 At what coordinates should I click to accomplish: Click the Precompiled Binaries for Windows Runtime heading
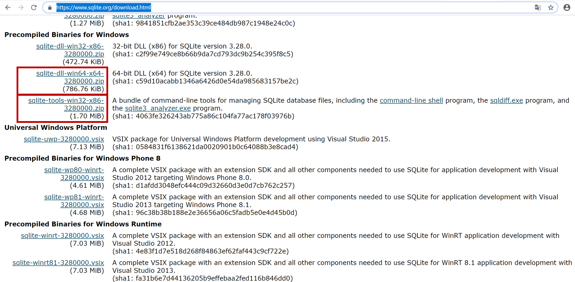pyautogui.click(x=83, y=224)
